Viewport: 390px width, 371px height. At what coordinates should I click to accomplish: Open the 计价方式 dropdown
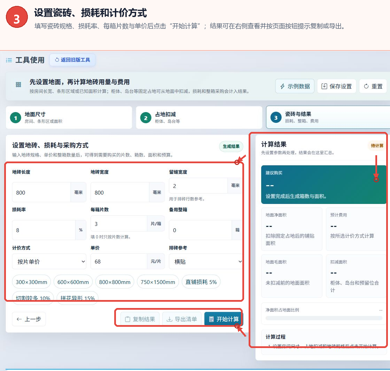coord(49,262)
